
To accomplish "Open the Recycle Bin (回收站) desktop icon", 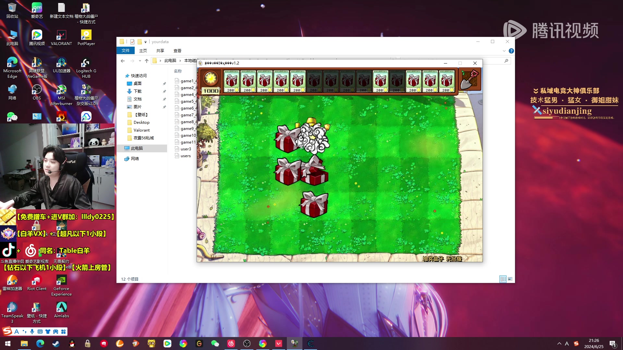I will coord(12,11).
